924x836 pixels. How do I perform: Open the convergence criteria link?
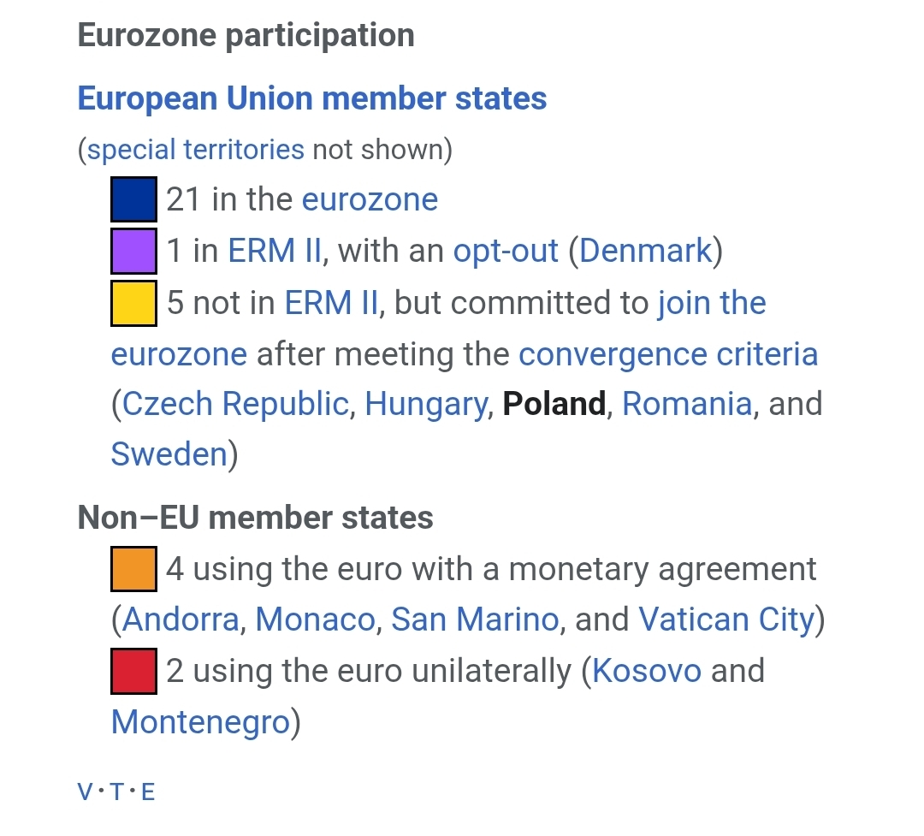[x=668, y=354]
